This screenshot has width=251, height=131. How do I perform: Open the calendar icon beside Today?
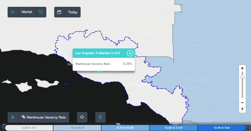[x=59, y=12]
